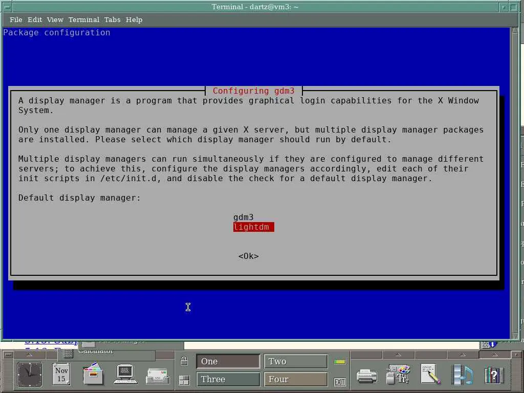
Task: Switch to workspace Three
Action: [x=228, y=379]
